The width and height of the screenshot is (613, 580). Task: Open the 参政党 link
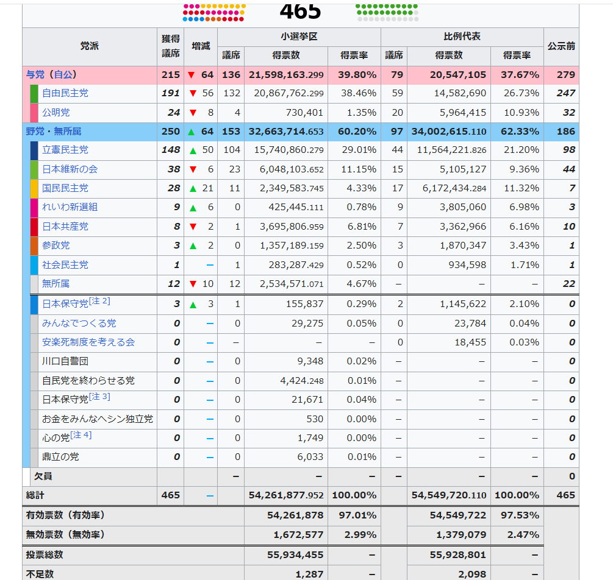[x=56, y=246]
